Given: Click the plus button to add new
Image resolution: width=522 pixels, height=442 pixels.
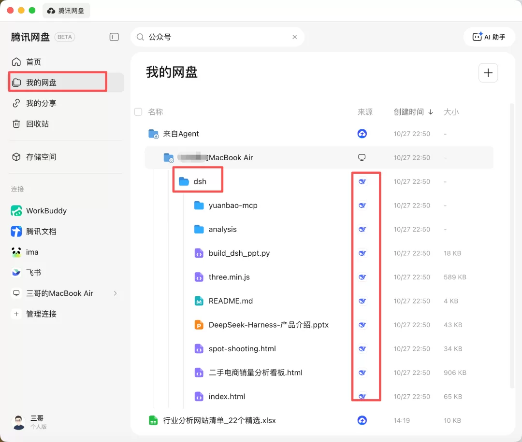Looking at the screenshot, I should pos(488,72).
